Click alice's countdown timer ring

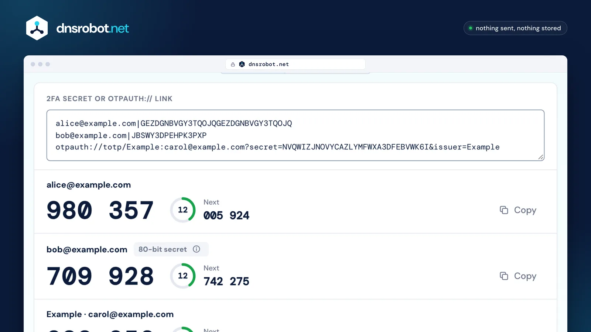(183, 210)
